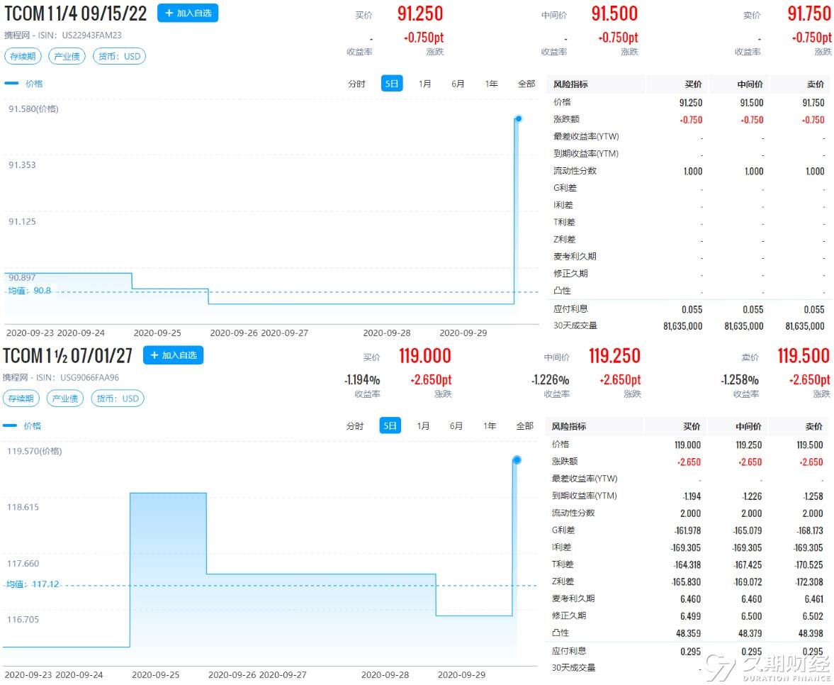Click T利差 ask value -170.525
Image resolution: width=834 pixels, height=685 pixels.
(x=808, y=564)
